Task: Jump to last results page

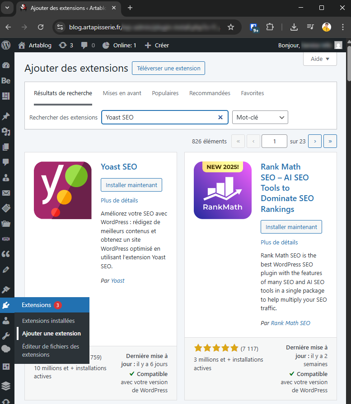Action: pyautogui.click(x=330, y=141)
